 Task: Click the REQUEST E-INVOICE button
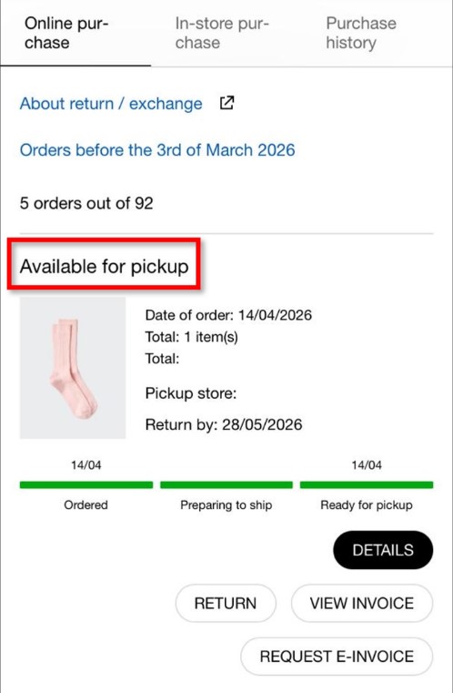tap(337, 657)
